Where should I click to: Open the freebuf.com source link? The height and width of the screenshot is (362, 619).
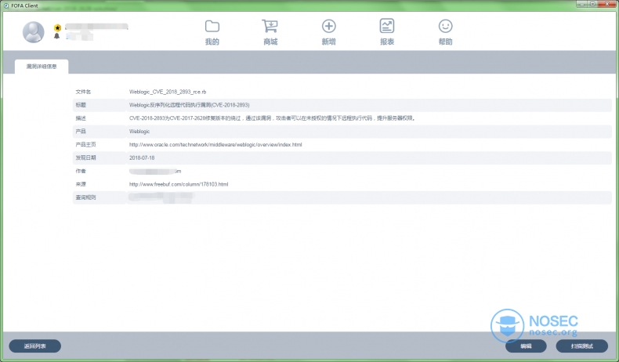click(179, 184)
